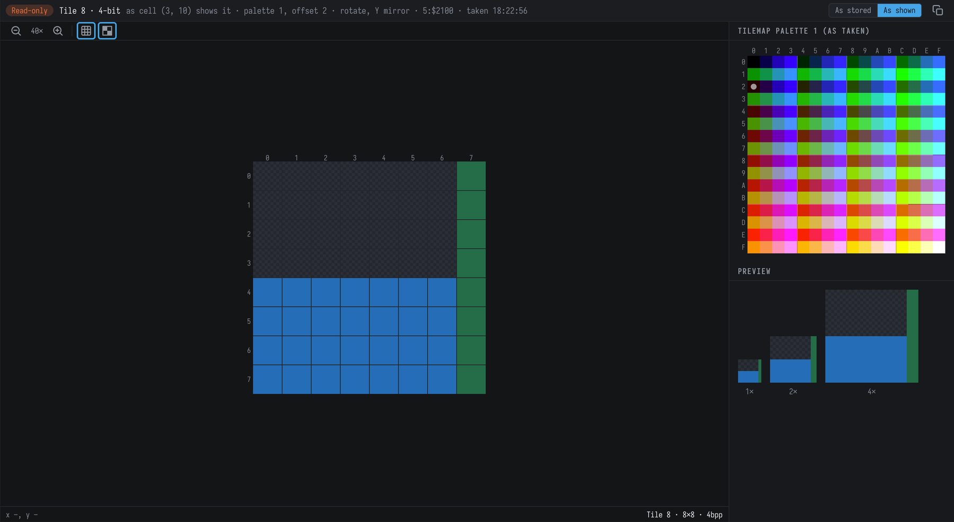This screenshot has width=954, height=522.
Task: Click transparent pixel at column 3, row 2
Action: [x=355, y=234]
